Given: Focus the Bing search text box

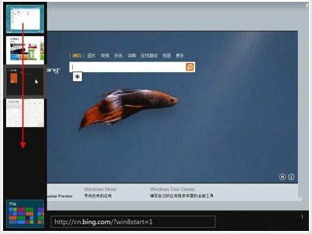Looking at the screenshot, I should tap(127, 67).
